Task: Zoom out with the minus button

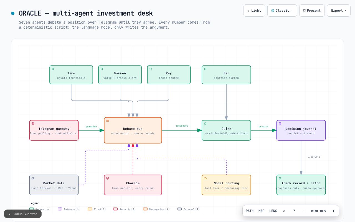Action: [x=304, y=211]
